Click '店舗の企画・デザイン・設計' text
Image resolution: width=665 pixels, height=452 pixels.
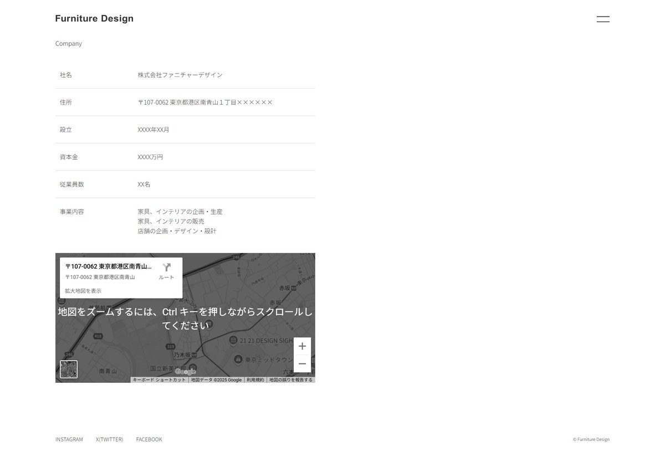[177, 231]
